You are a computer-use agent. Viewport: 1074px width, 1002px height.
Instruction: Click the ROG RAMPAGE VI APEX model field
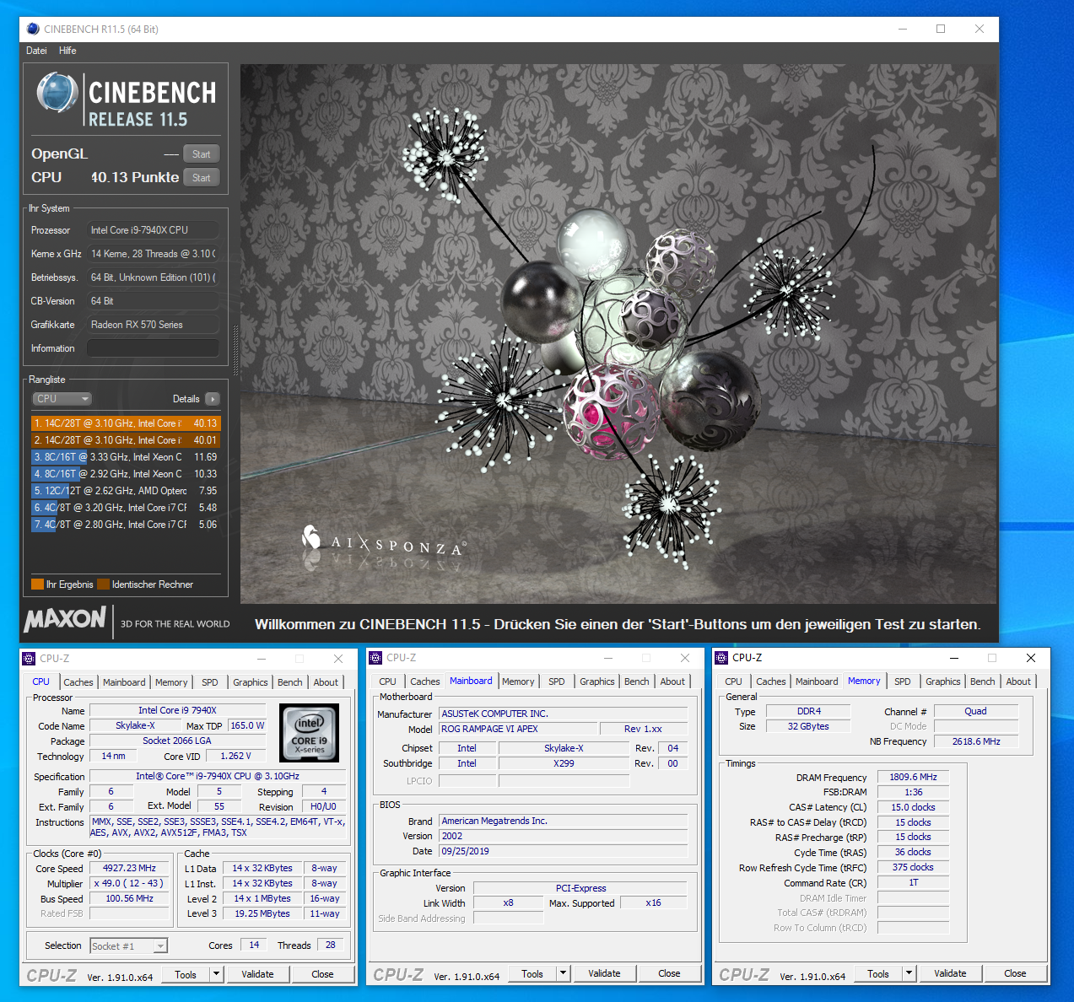(x=516, y=730)
